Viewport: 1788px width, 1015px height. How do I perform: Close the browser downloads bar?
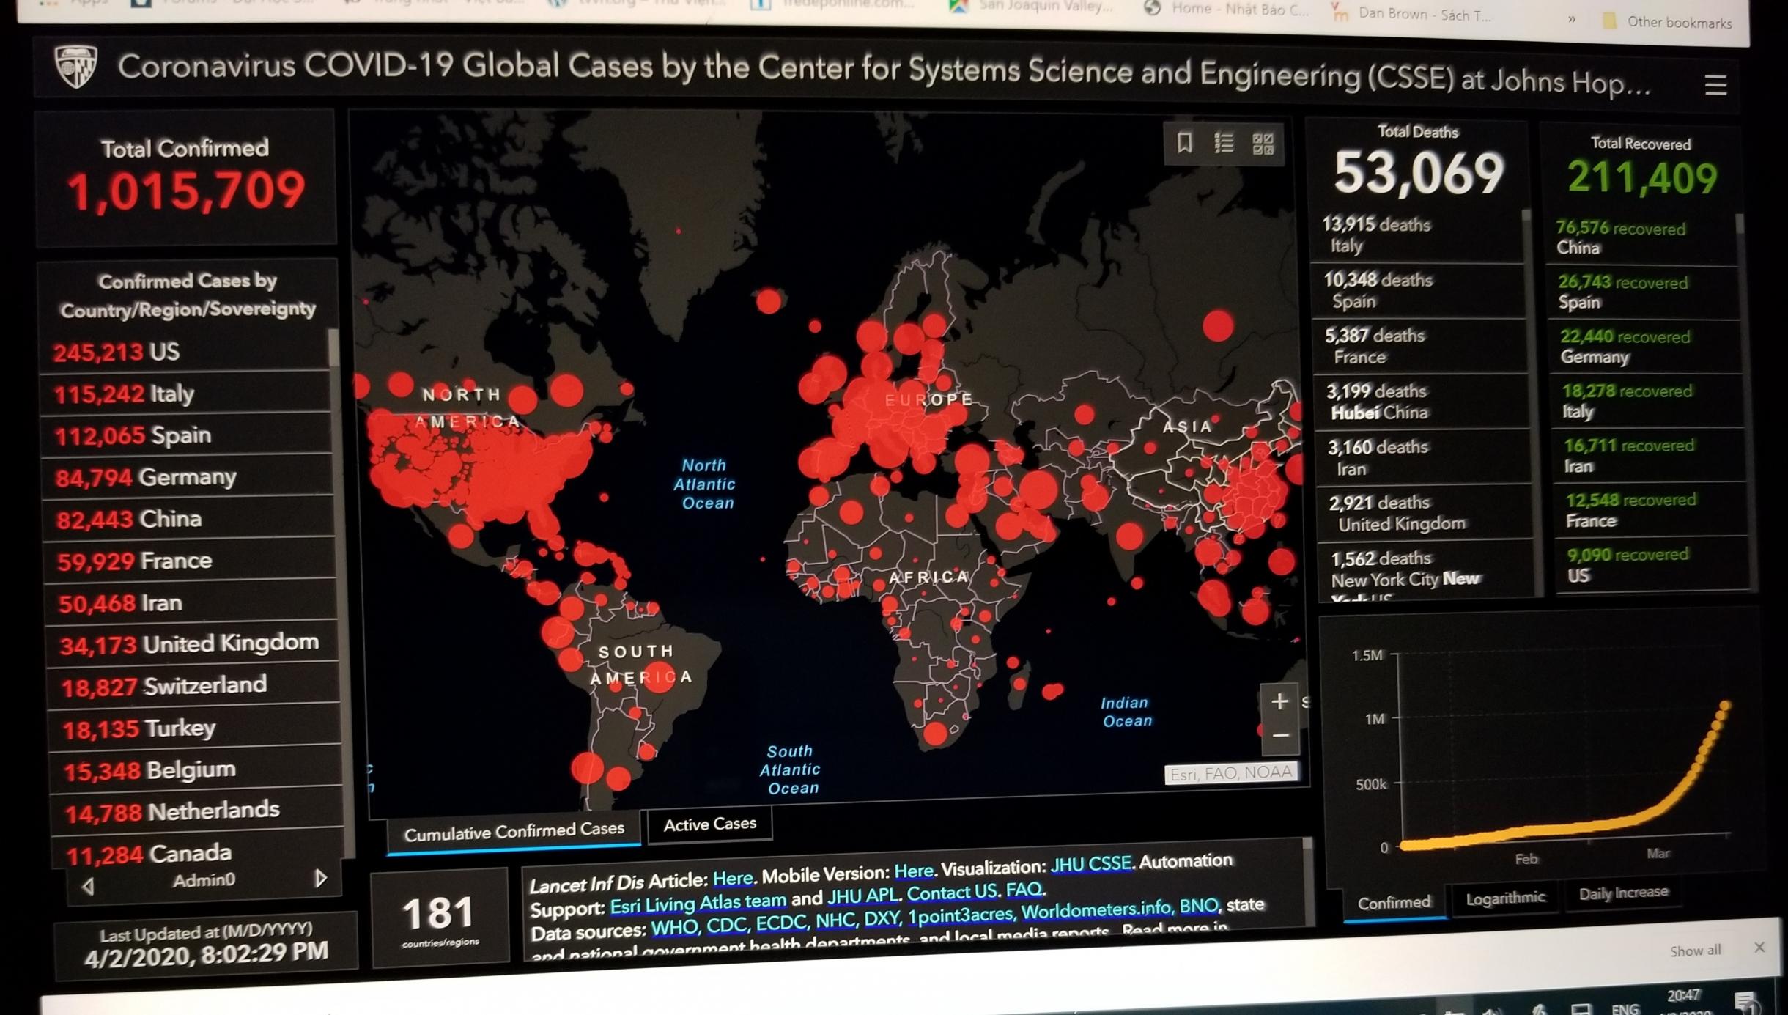(1759, 948)
